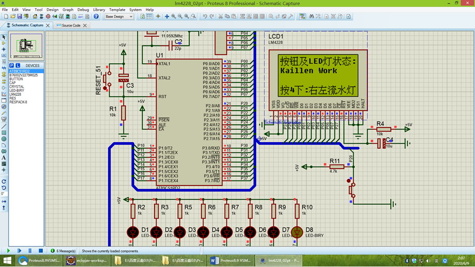
Task: Select AT89C51RD2 in the devices list
Action: point(27,71)
